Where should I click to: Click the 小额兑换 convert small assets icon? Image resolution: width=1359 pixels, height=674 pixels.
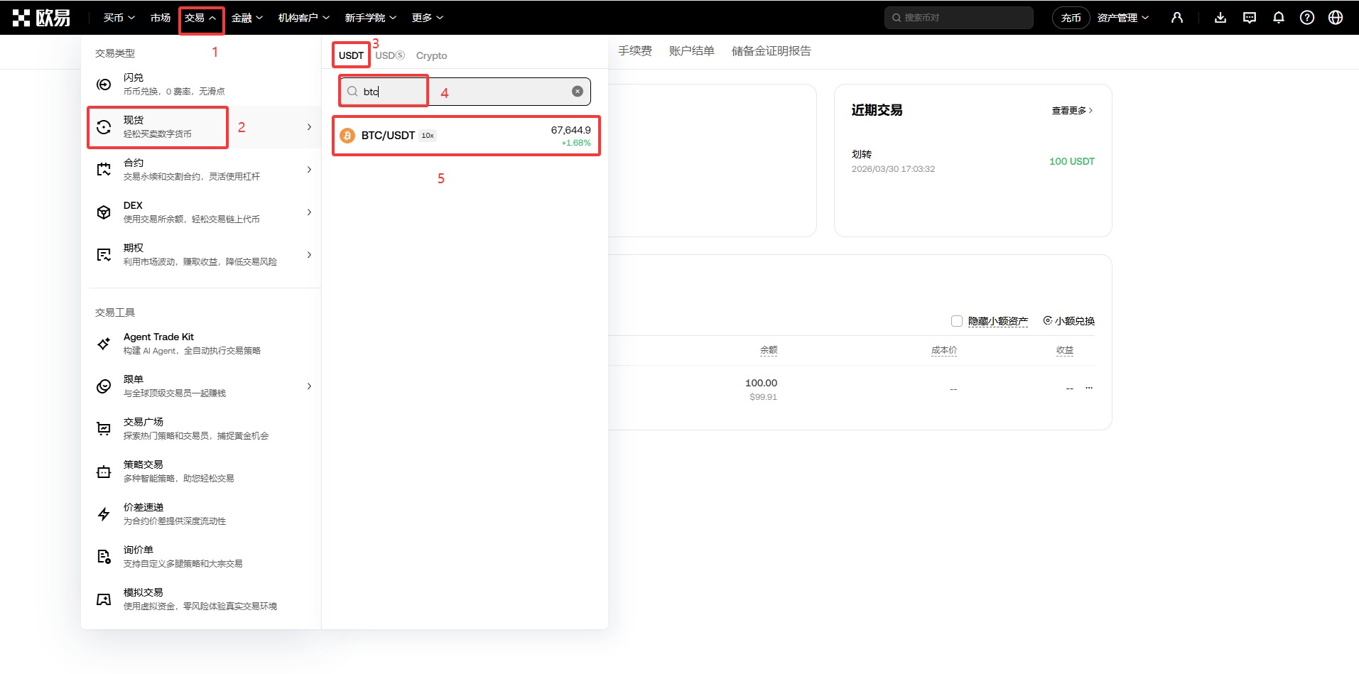(x=1048, y=320)
